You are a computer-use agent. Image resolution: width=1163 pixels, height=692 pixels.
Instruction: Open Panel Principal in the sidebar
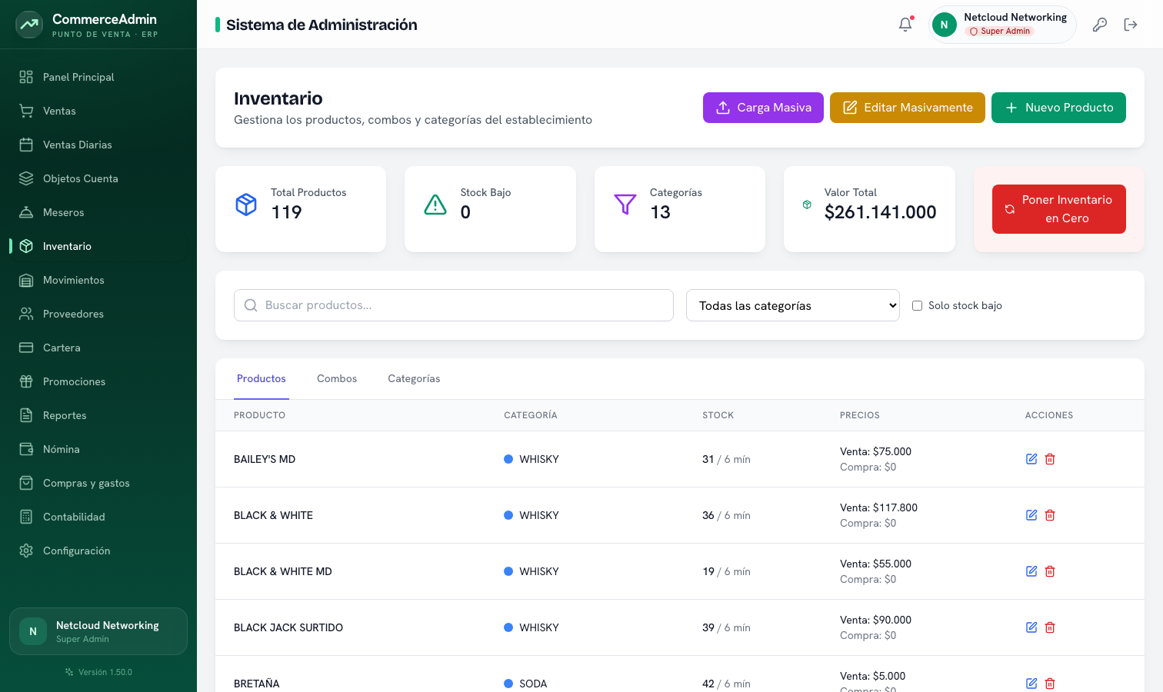tap(98, 77)
